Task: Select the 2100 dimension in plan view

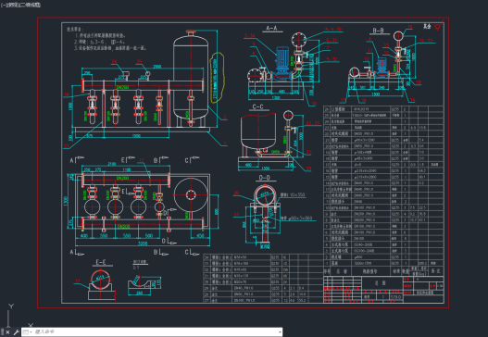Action: click(x=112, y=164)
